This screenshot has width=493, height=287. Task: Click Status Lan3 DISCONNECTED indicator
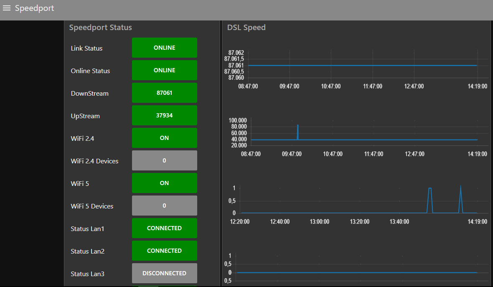[x=165, y=273]
